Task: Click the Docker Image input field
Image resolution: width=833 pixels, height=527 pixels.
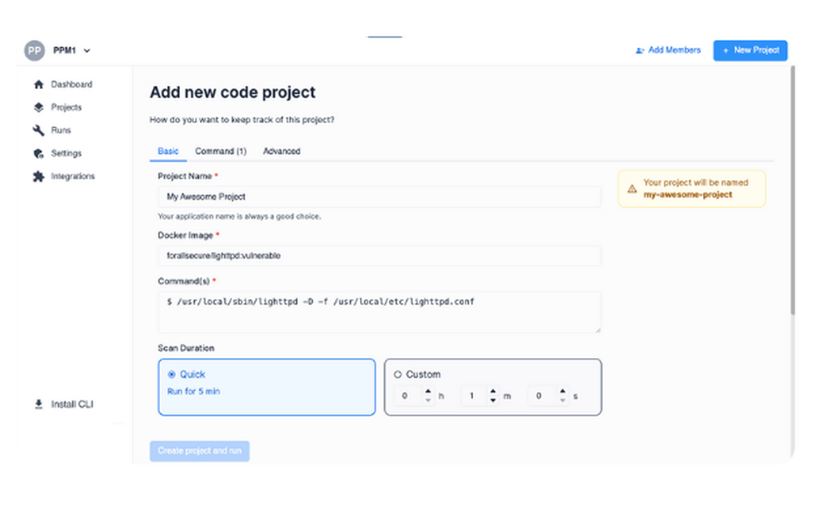Action: point(379,256)
